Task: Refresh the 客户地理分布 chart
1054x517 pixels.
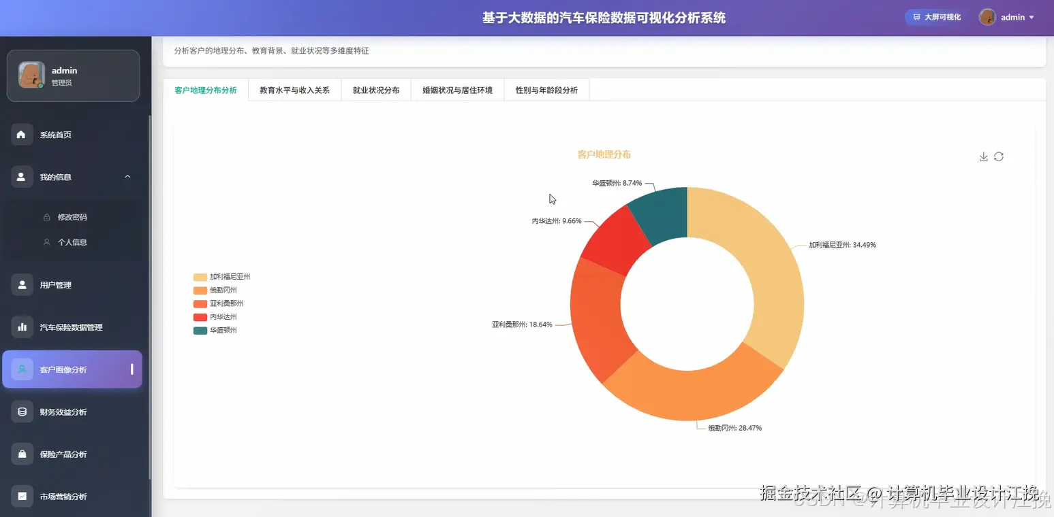Action: (x=999, y=156)
